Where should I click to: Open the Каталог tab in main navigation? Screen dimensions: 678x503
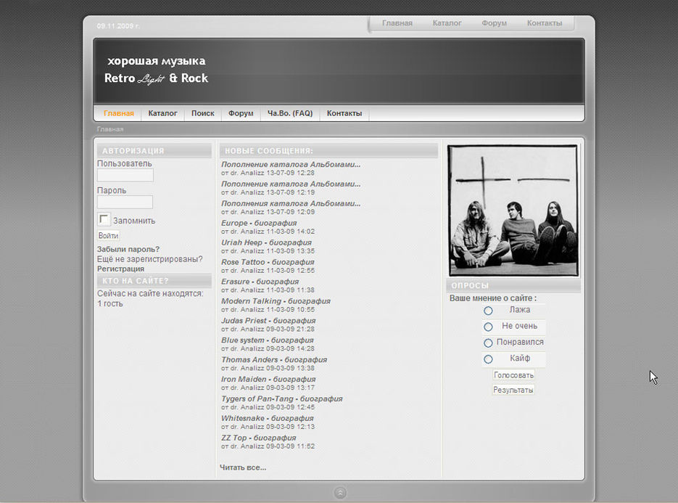click(x=162, y=113)
